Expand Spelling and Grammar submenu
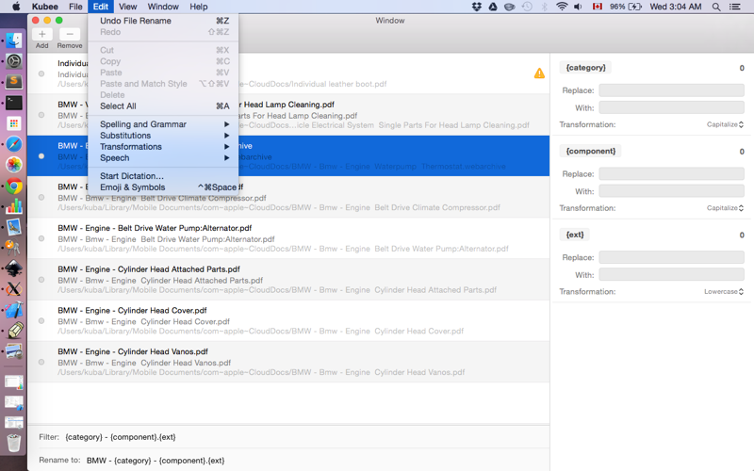The width and height of the screenshot is (754, 471). pos(163,124)
